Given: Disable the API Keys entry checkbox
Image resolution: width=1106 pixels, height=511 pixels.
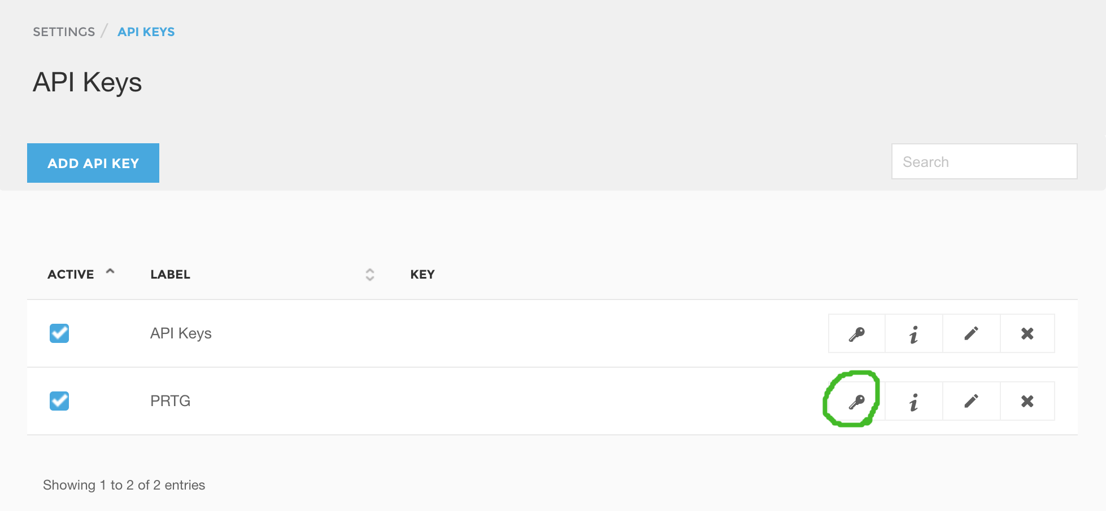Looking at the screenshot, I should (x=59, y=333).
